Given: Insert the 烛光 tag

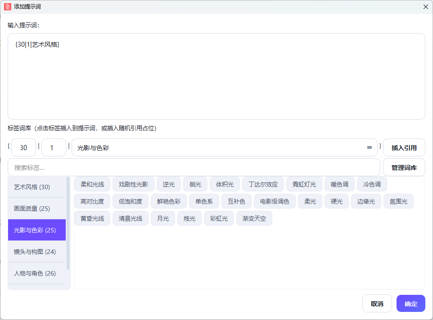Looking at the screenshot, I should 189,218.
